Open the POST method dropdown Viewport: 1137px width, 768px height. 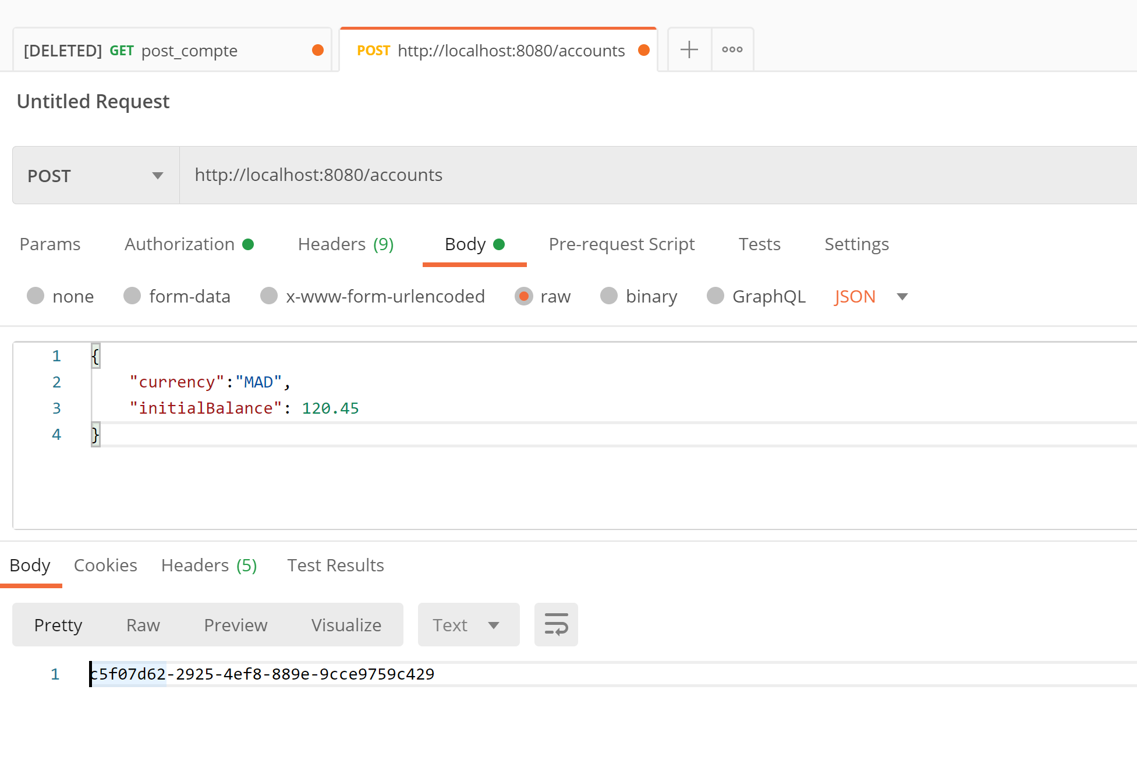[96, 175]
